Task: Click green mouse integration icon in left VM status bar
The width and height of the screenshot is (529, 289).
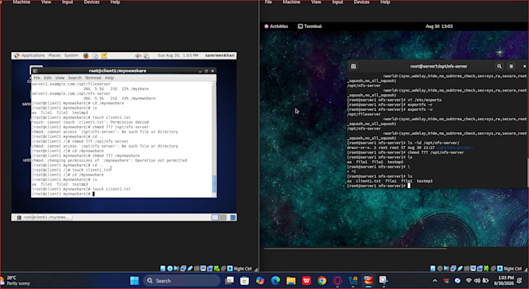Action: pyautogui.click(x=216, y=269)
